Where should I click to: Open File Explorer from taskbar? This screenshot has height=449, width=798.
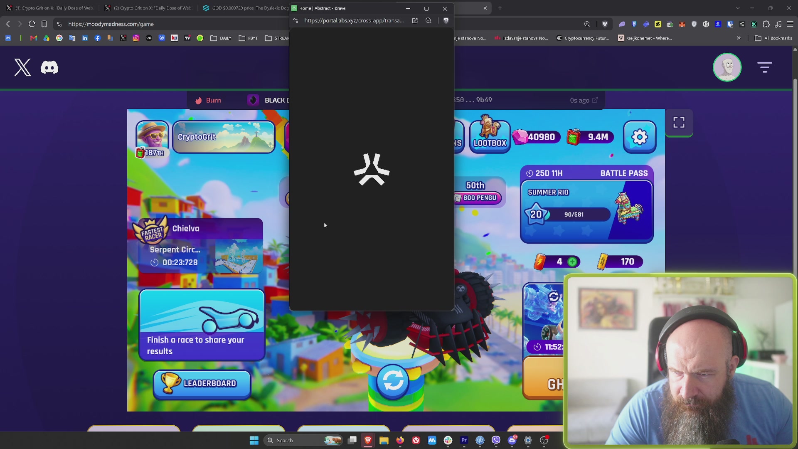(x=384, y=440)
